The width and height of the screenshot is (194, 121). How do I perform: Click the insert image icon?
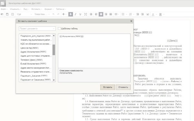pyautogui.click(x=148, y=14)
